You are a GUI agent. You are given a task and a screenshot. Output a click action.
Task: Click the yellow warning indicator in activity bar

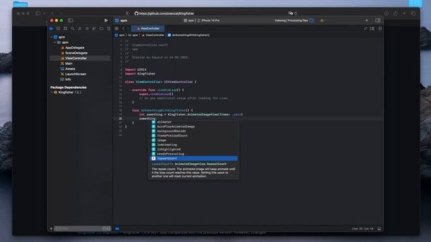322,20
